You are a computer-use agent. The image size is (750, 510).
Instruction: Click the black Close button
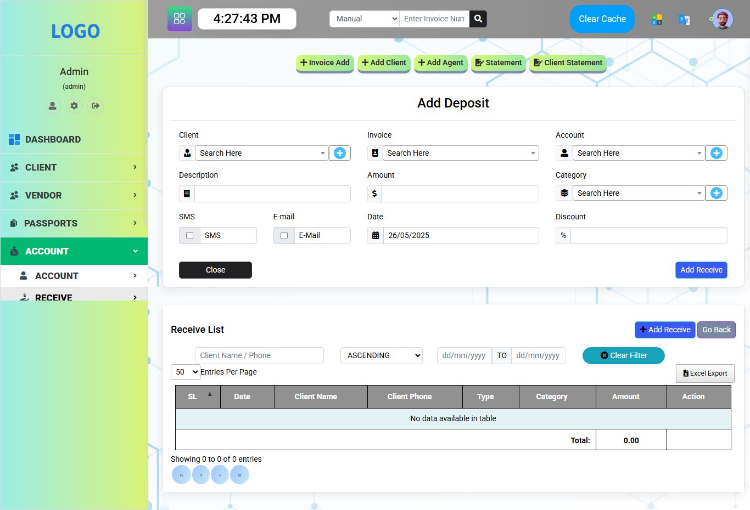click(215, 270)
